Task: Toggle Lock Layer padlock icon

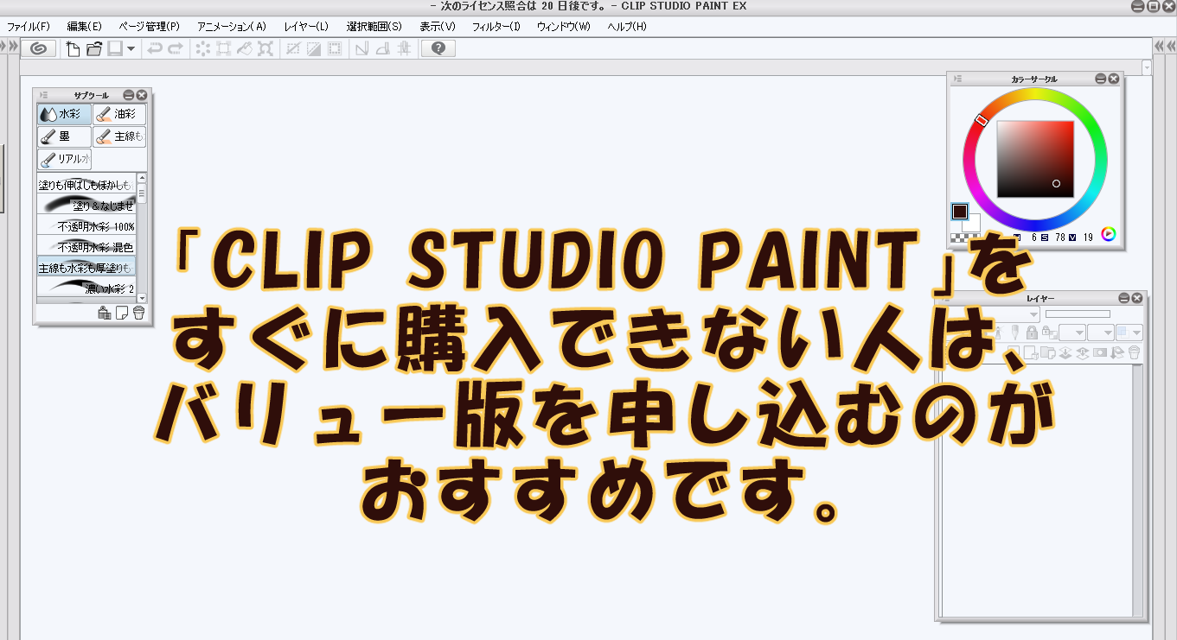Action: point(1033,333)
